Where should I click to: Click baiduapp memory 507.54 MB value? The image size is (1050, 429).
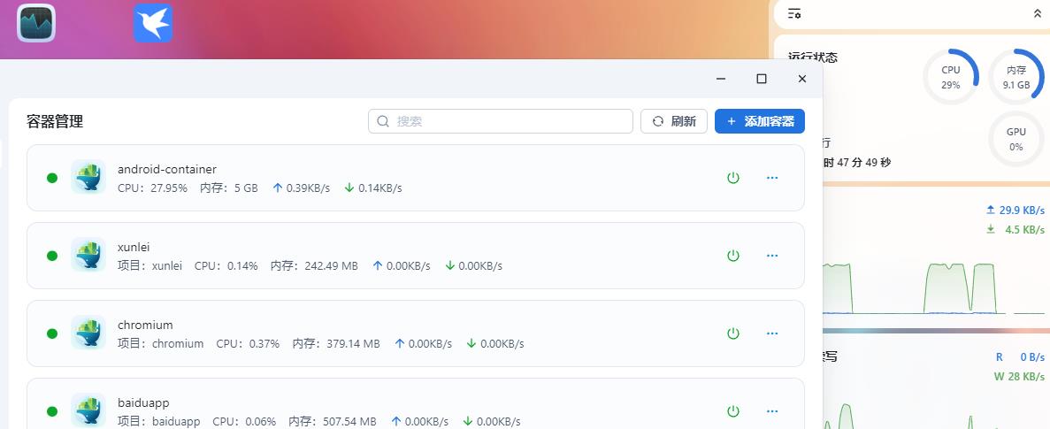pyautogui.click(x=349, y=422)
